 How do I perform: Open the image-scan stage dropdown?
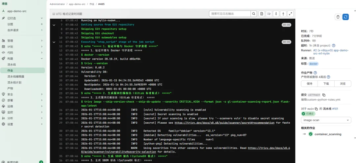[326, 120]
